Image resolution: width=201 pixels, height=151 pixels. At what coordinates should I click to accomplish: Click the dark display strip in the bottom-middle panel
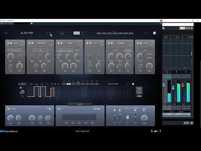tap(80, 117)
